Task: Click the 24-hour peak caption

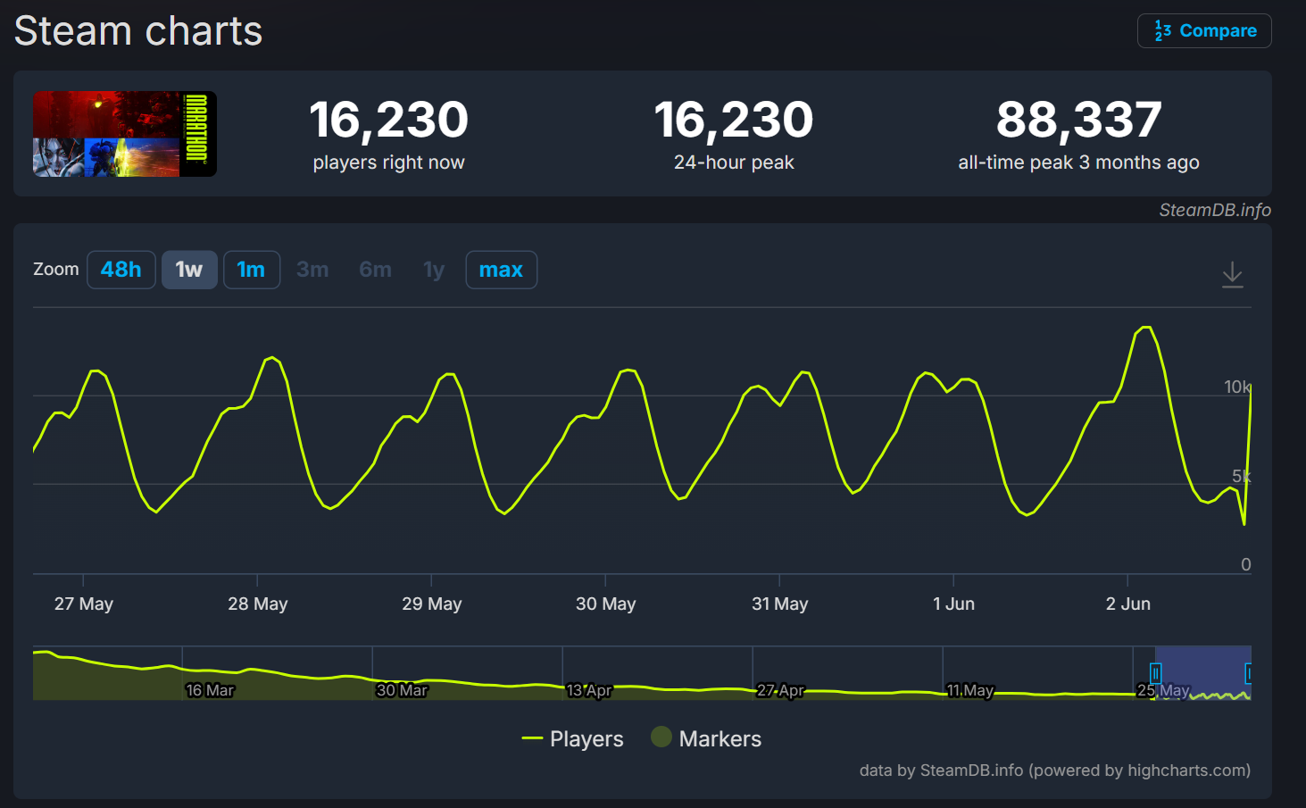Action: click(734, 162)
